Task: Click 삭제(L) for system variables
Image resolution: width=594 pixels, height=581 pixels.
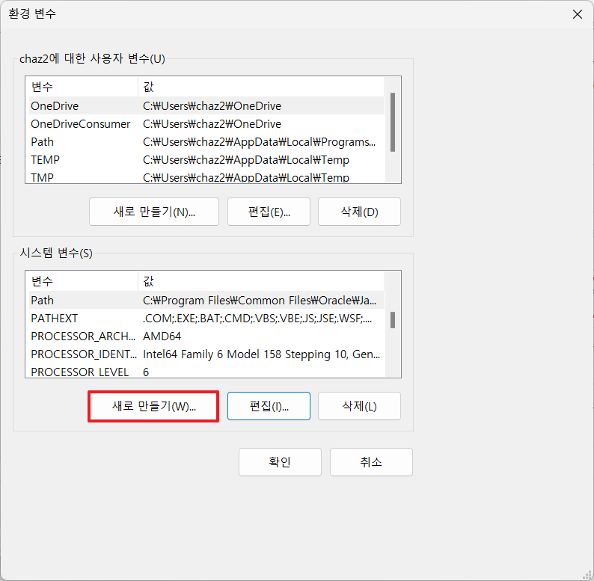Action: pos(359,406)
